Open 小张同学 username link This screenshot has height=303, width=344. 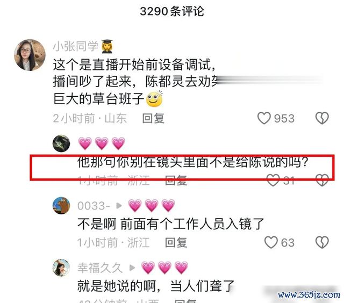pyautogui.click(x=75, y=46)
